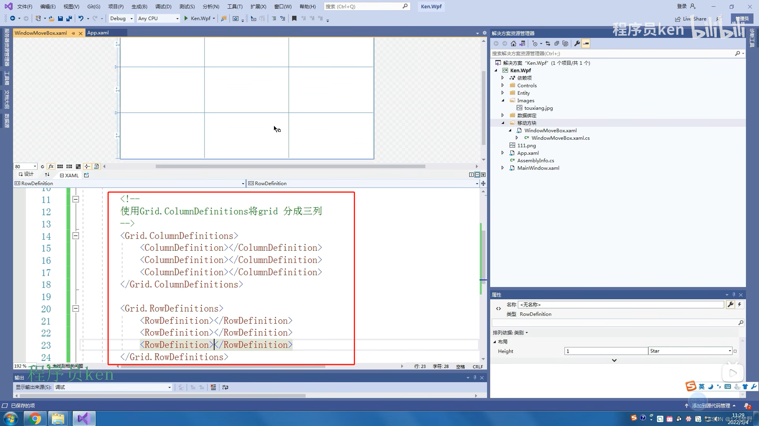Open the 文件(F) menu
The image size is (759, 426).
pyautogui.click(x=25, y=7)
